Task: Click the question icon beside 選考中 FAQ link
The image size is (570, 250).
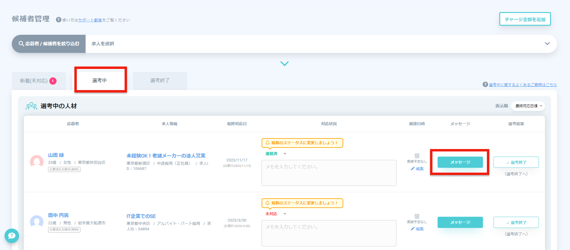Action: point(485,85)
